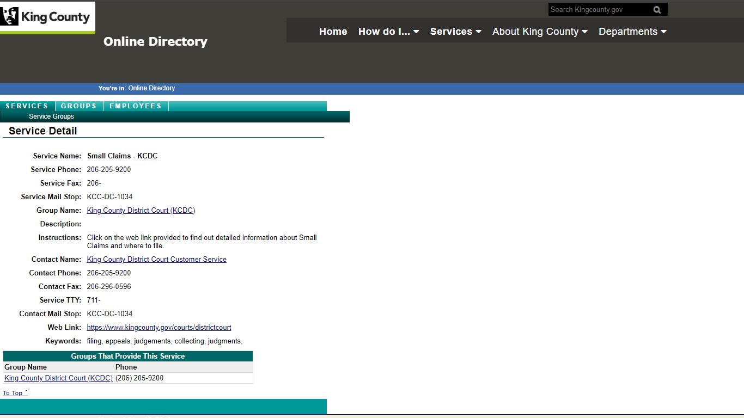Click the Online Directory page title
This screenshot has height=418, width=744.
(155, 42)
